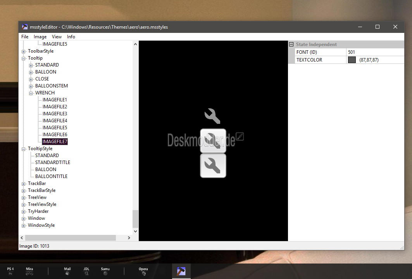
Task: Select IMAGEFILE3 under WRENCH
Action: pyautogui.click(x=55, y=114)
